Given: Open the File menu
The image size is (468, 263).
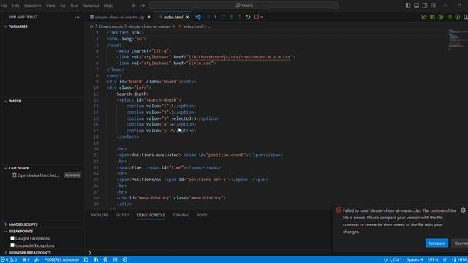Looking at the screenshot, I should [4, 6].
